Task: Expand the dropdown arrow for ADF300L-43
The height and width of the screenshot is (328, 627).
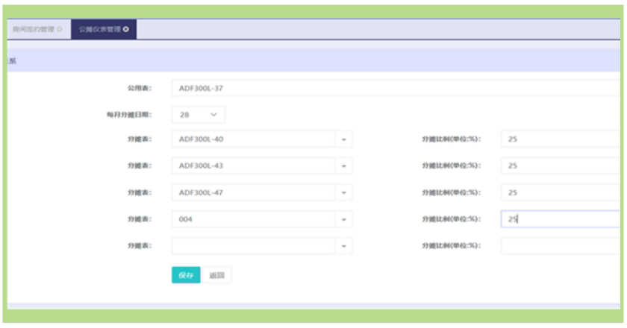Action: coord(344,165)
